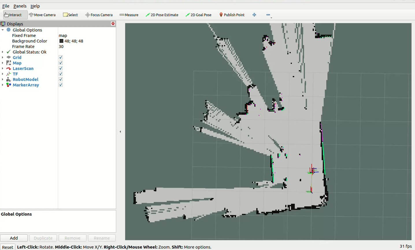Select the Interact tool
The image size is (415, 250).
click(x=13, y=15)
